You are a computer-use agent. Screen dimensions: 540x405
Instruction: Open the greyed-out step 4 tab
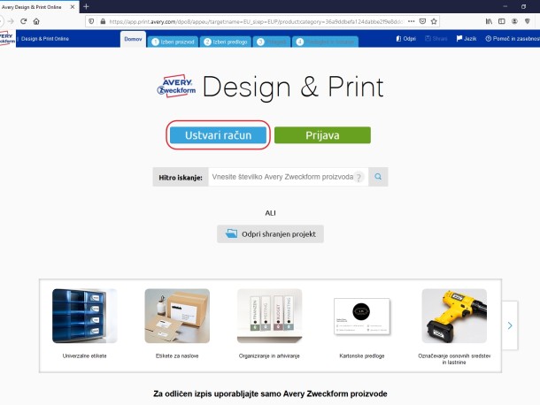click(x=326, y=42)
